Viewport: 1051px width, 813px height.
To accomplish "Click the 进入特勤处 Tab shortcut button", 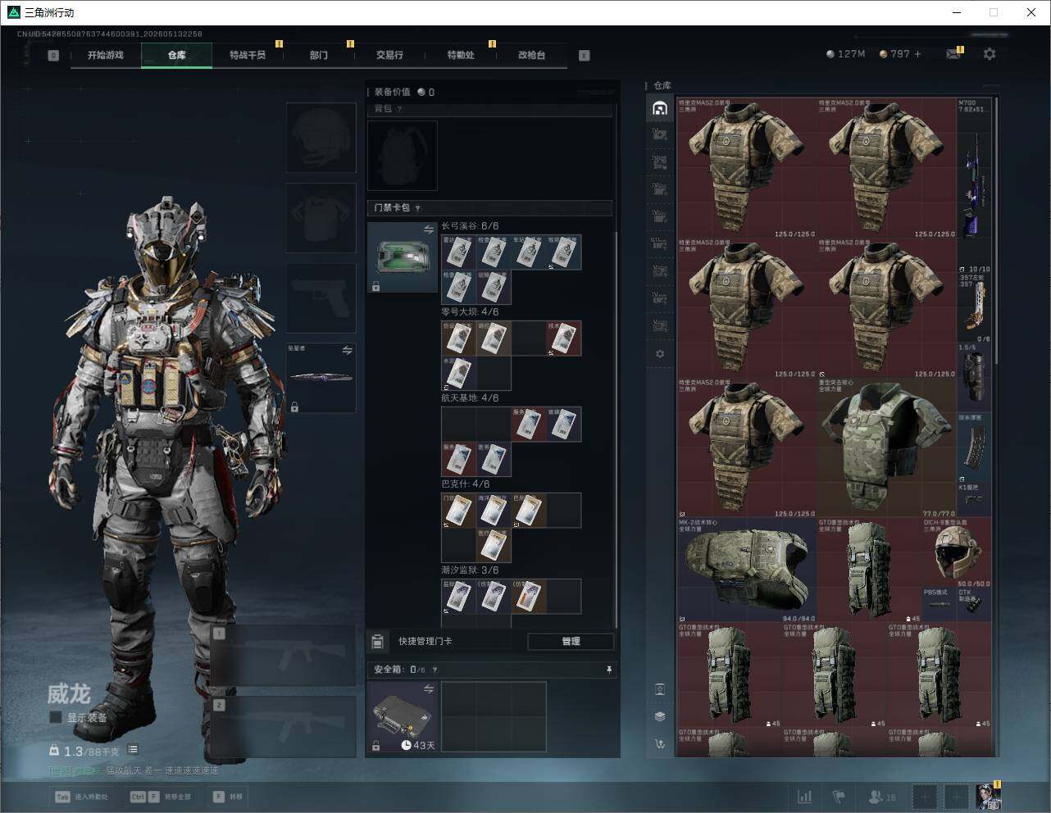I will tap(81, 796).
